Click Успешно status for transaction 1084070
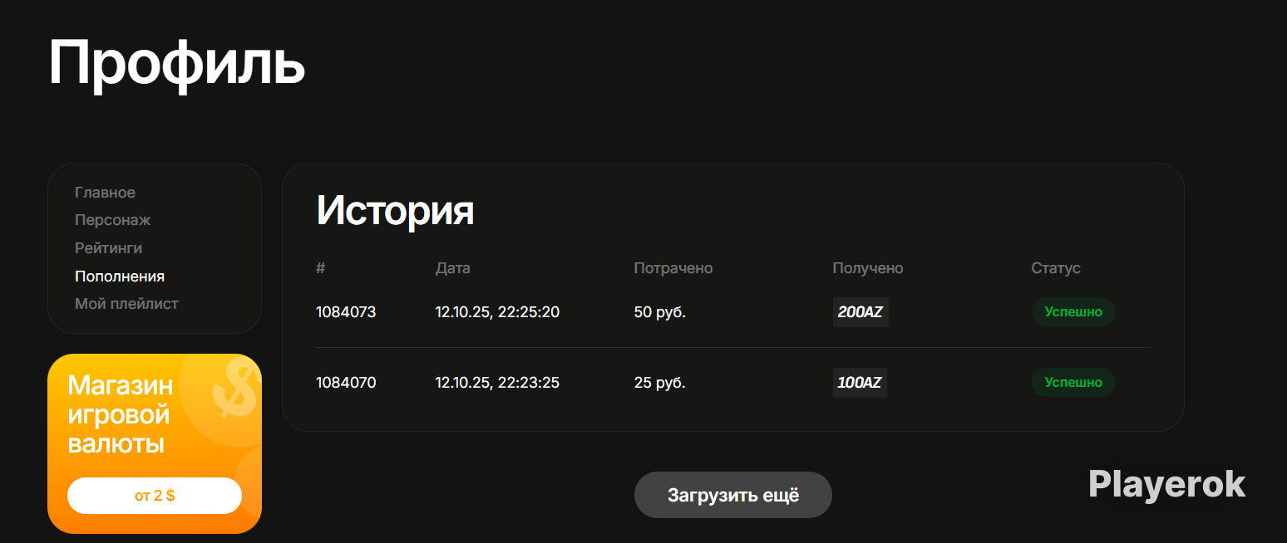This screenshot has height=543, width=1287. coord(1073,383)
